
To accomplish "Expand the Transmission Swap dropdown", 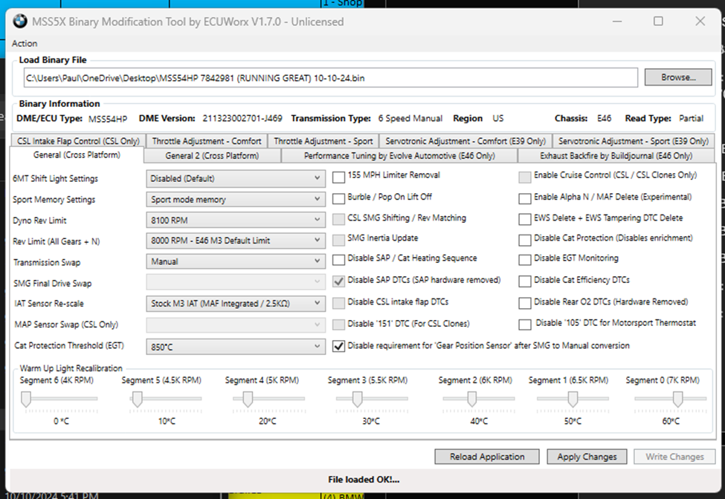I will point(236,261).
